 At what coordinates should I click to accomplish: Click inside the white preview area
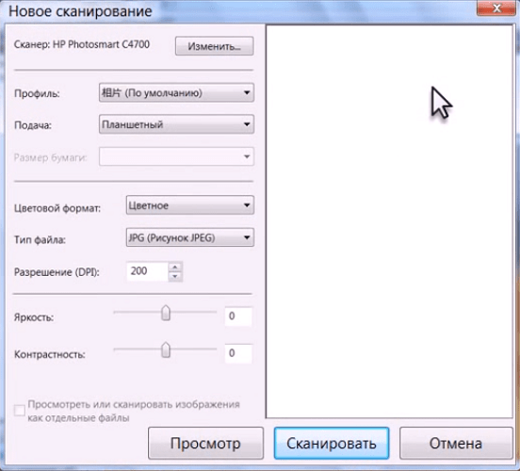389,221
